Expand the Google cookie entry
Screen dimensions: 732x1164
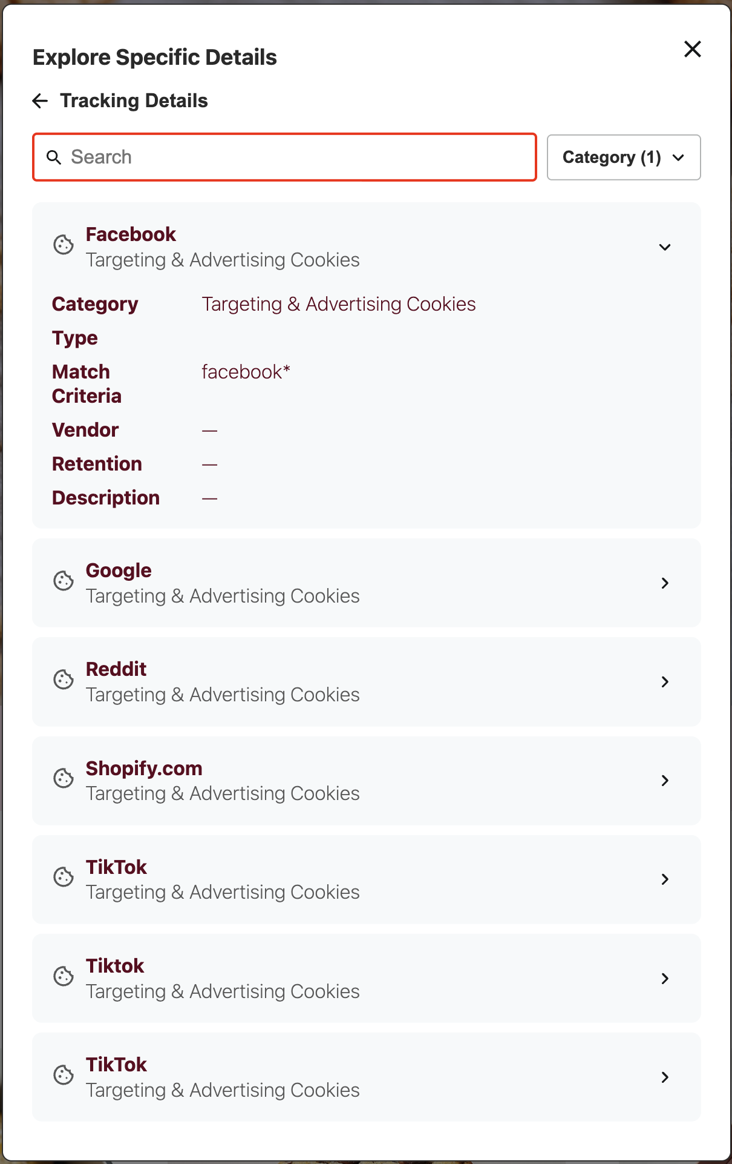[665, 583]
